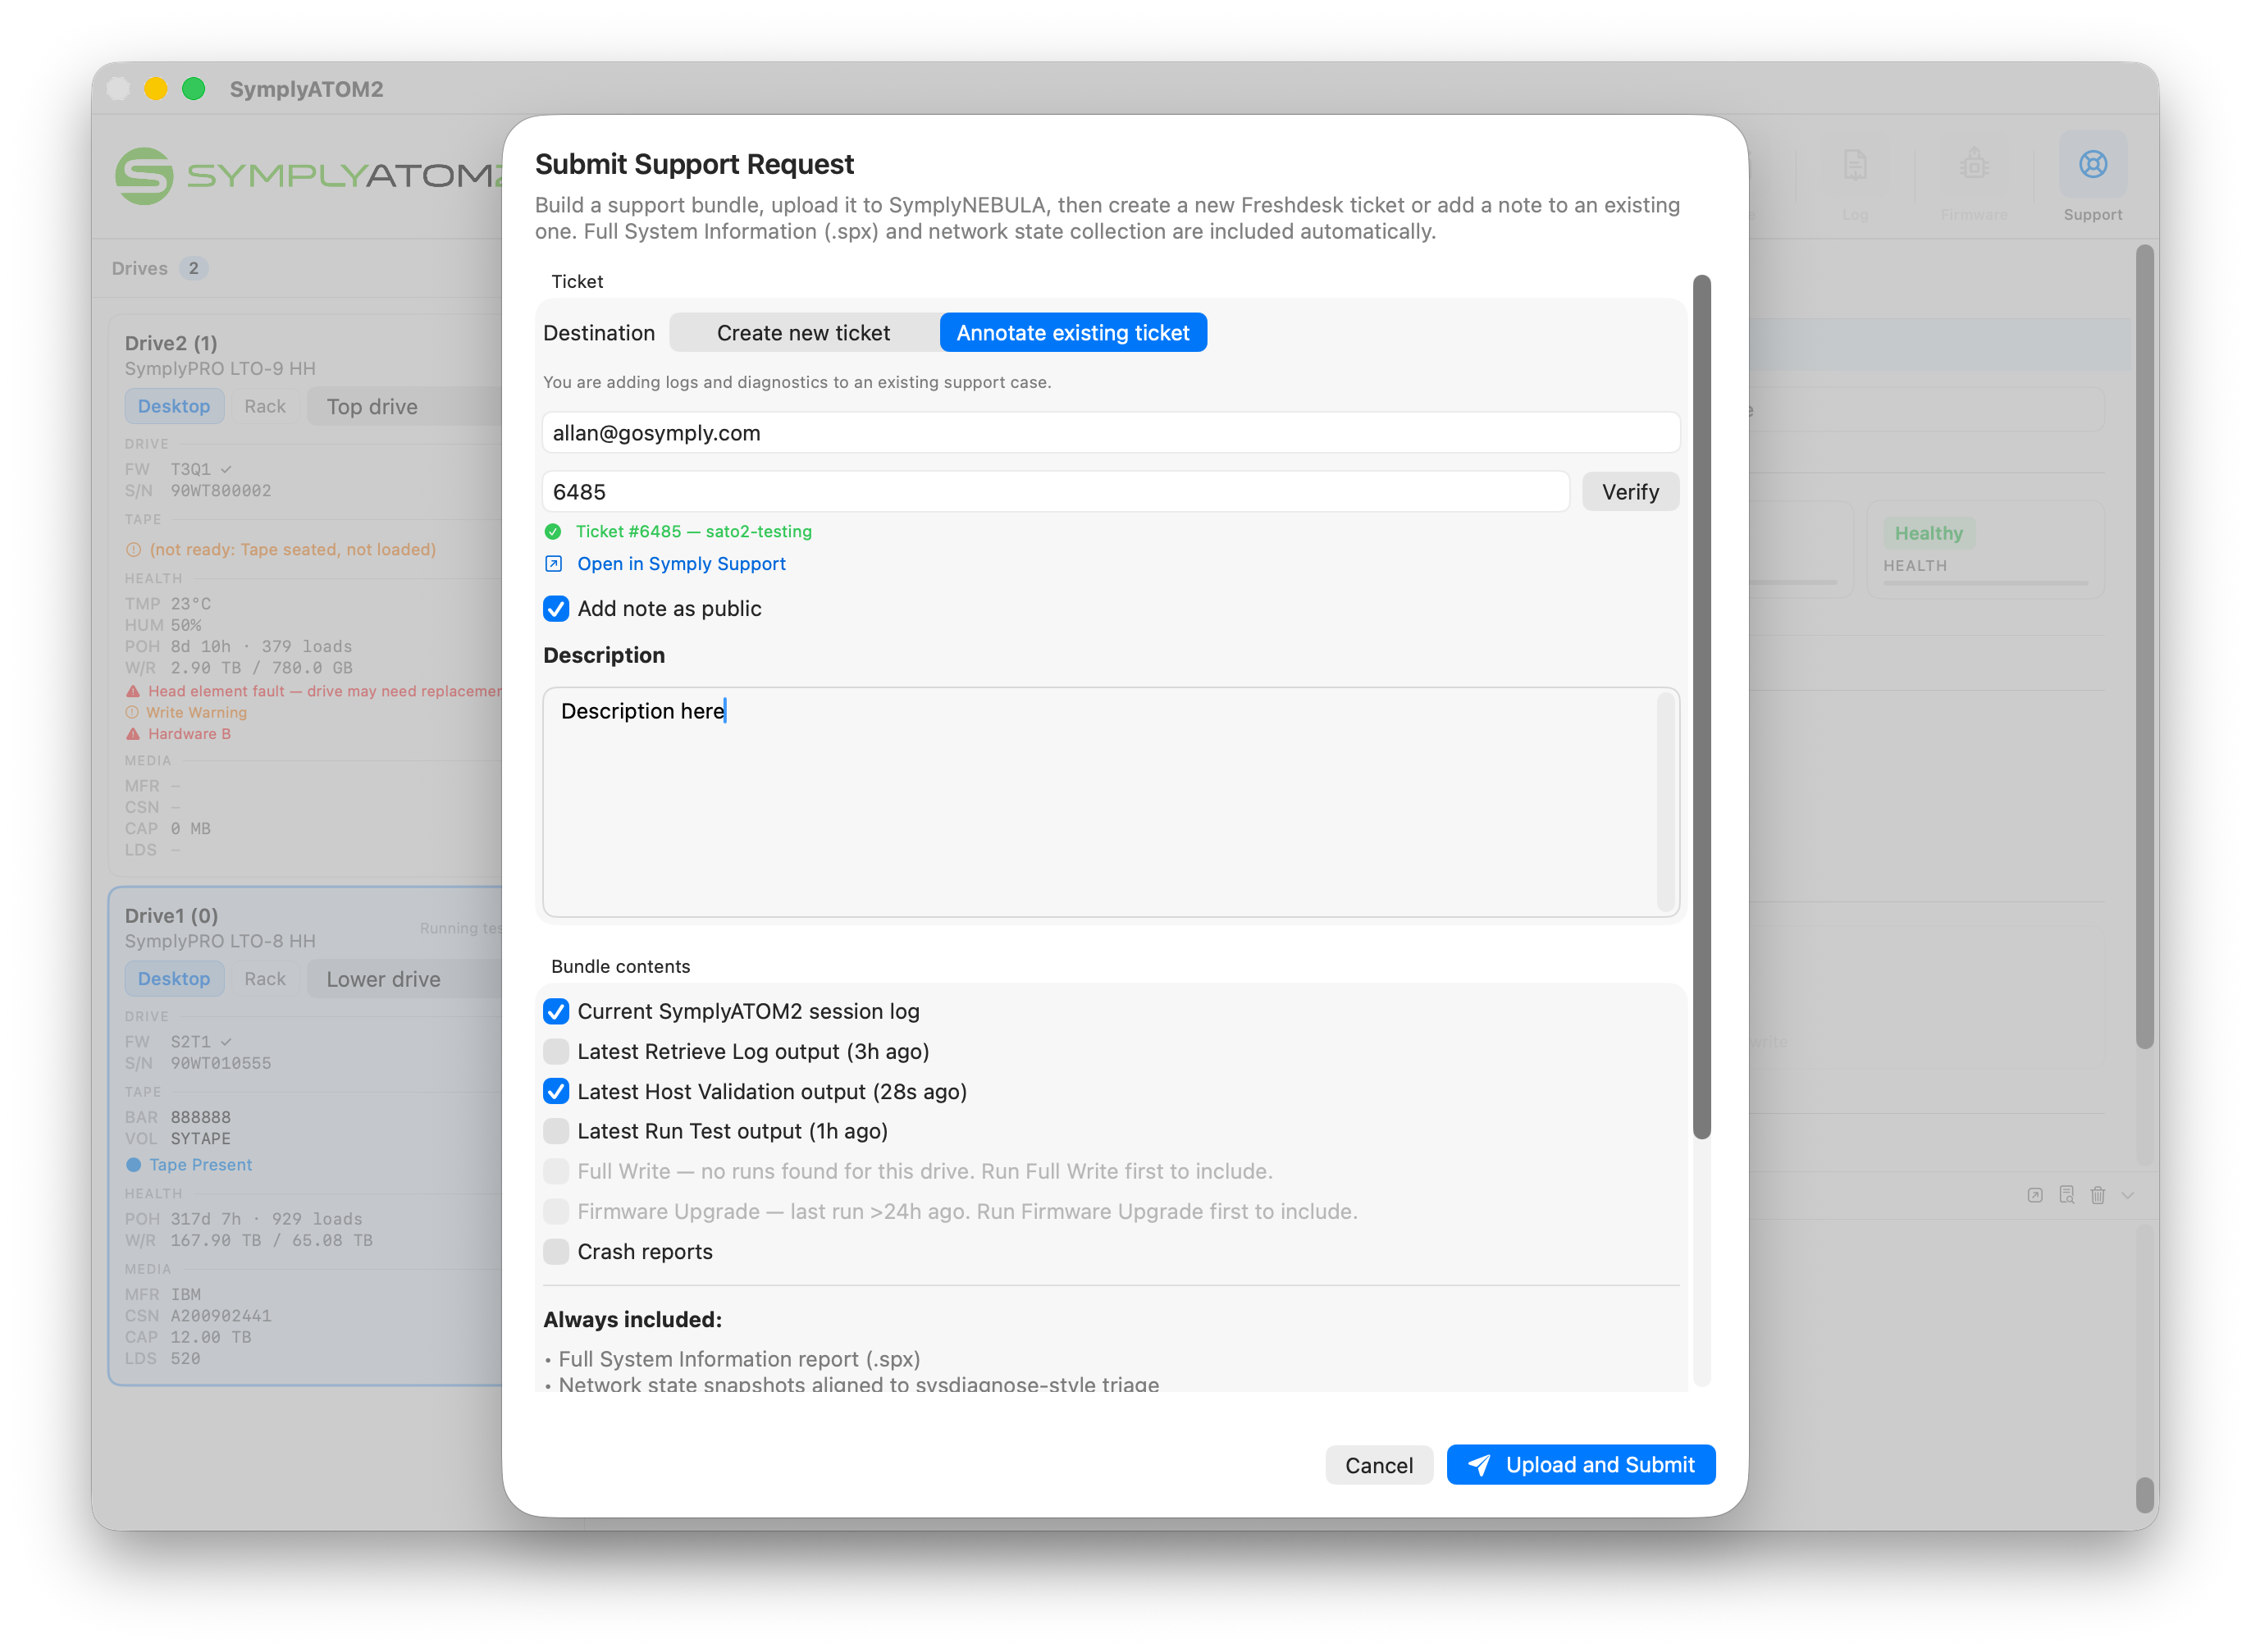
Task: Click serial number 90WT010555
Action: tap(220, 1064)
